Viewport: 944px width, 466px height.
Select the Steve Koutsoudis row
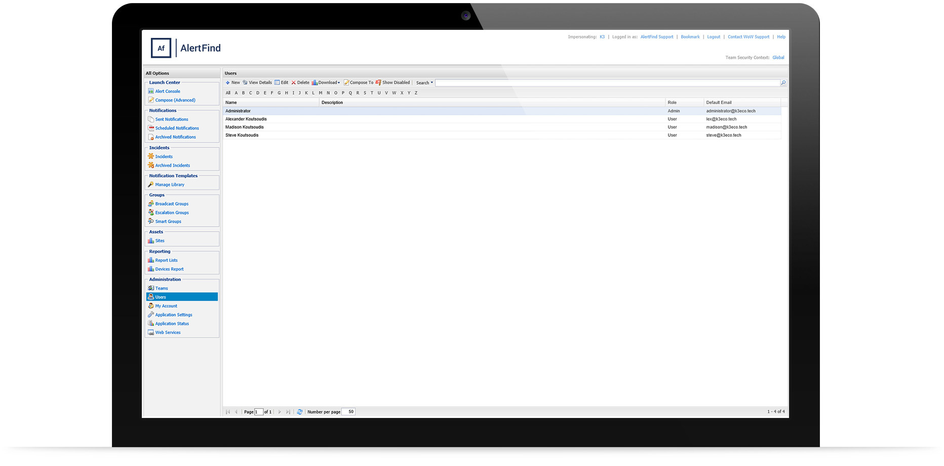coord(502,135)
